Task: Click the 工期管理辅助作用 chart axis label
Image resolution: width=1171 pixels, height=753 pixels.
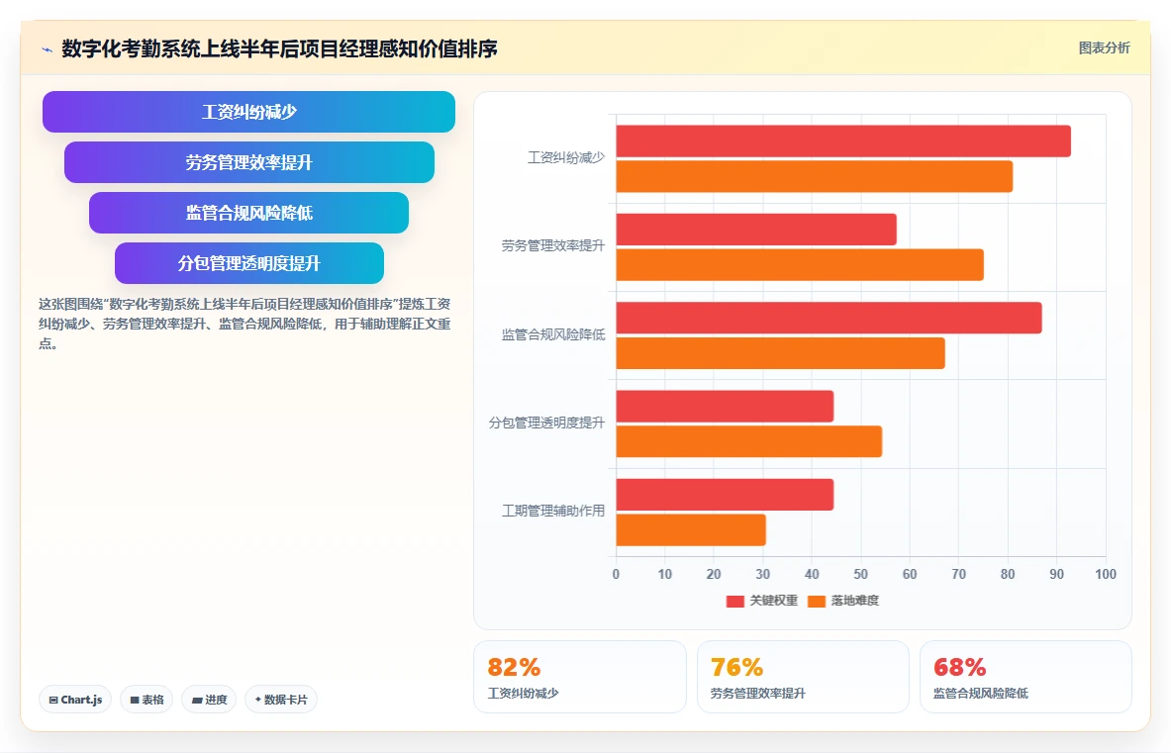Action: (553, 511)
